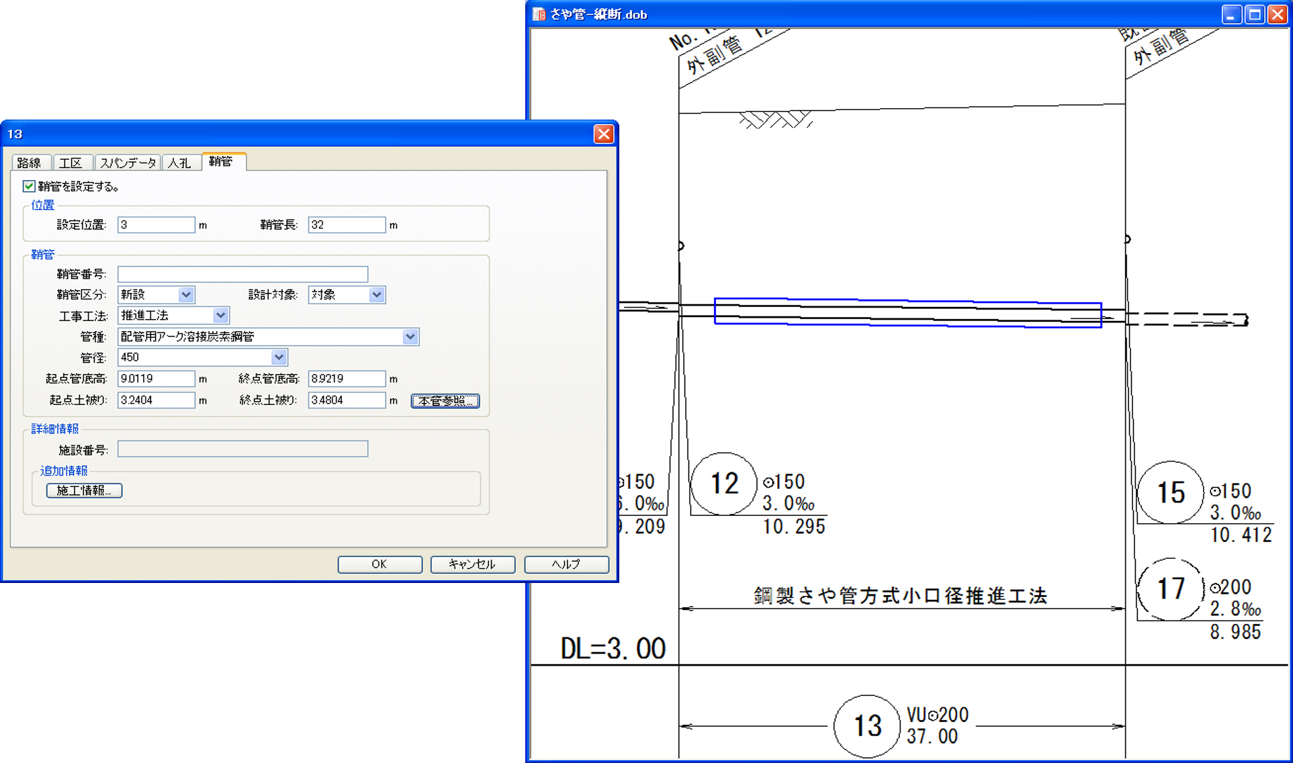Maximize the さや管-縦断.dob drawing window

point(1254,15)
